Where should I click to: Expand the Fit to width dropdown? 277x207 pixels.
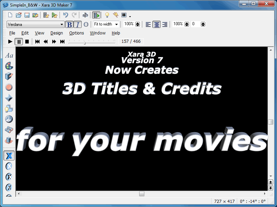coord(116,24)
